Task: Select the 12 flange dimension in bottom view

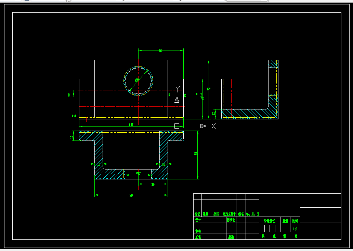Action: point(72,137)
